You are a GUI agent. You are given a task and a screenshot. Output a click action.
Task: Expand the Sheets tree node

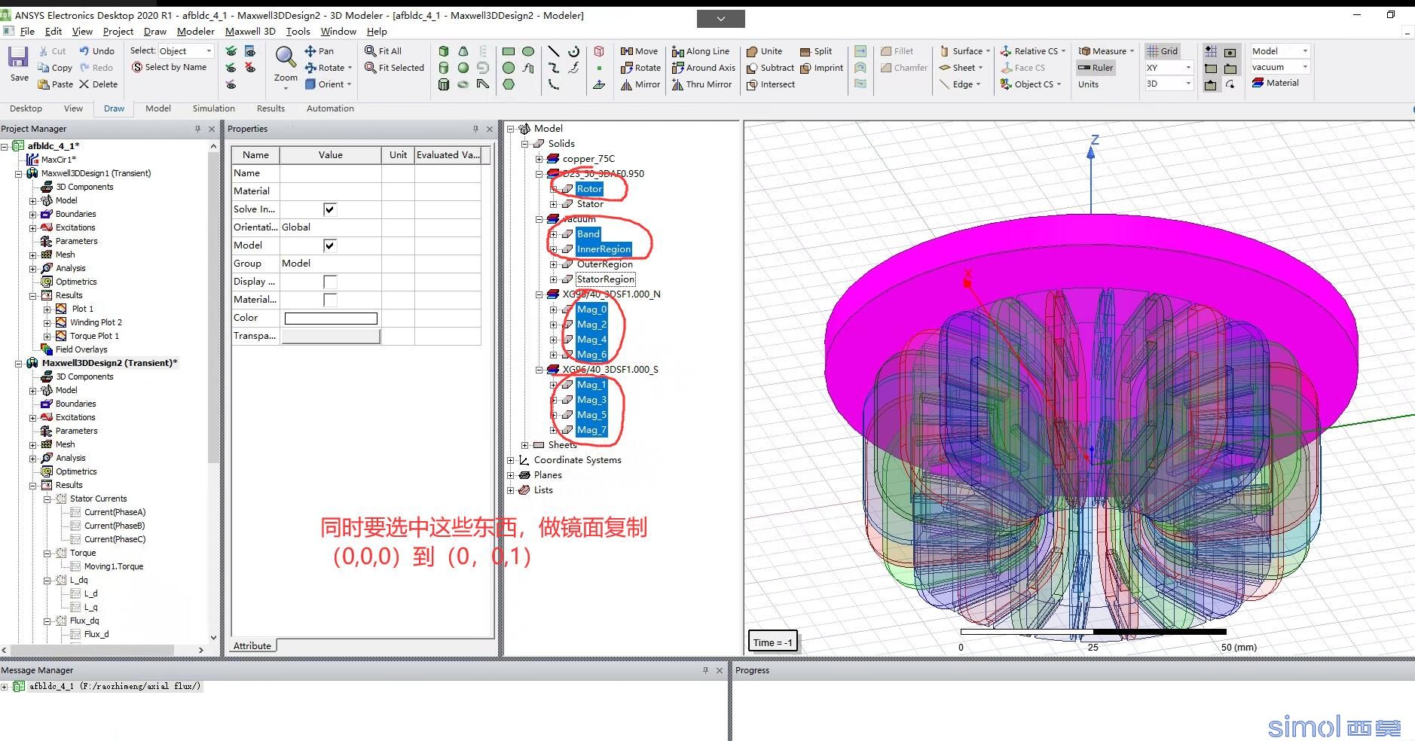pyautogui.click(x=524, y=445)
